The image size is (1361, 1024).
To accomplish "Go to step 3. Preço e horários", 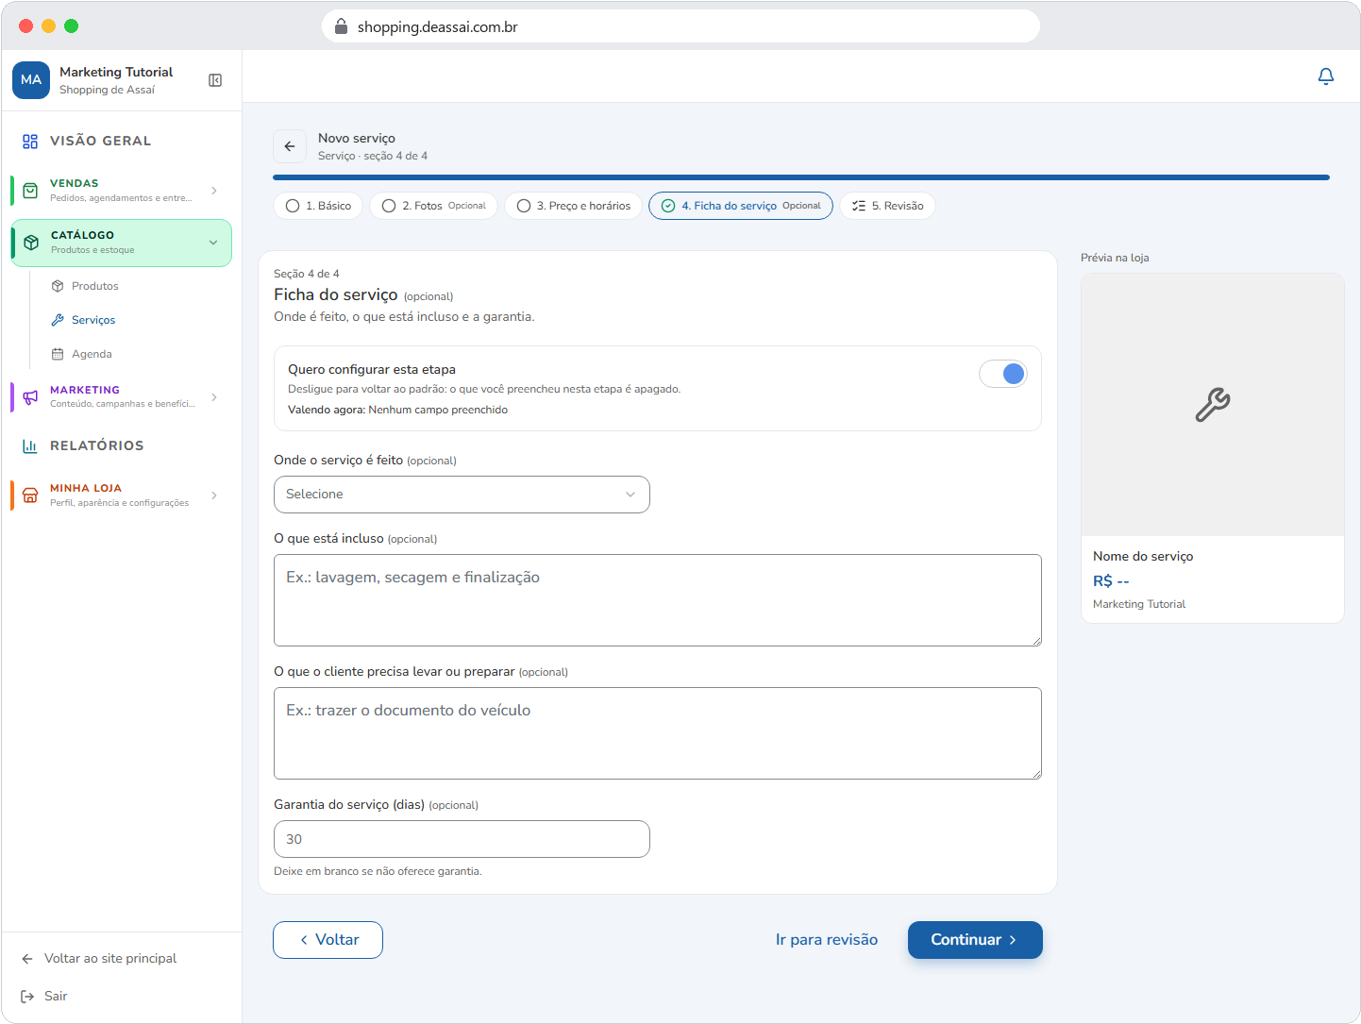I will [574, 206].
